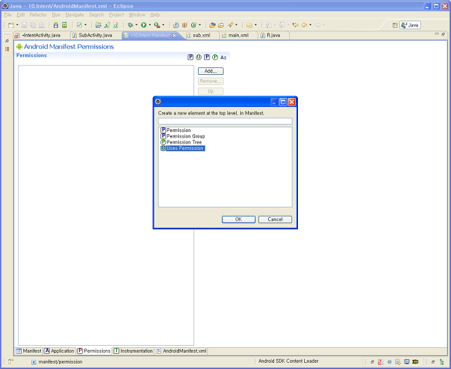Open the Run icon dropdown arrow
This screenshot has width=451, height=369.
pyautogui.click(x=150, y=25)
